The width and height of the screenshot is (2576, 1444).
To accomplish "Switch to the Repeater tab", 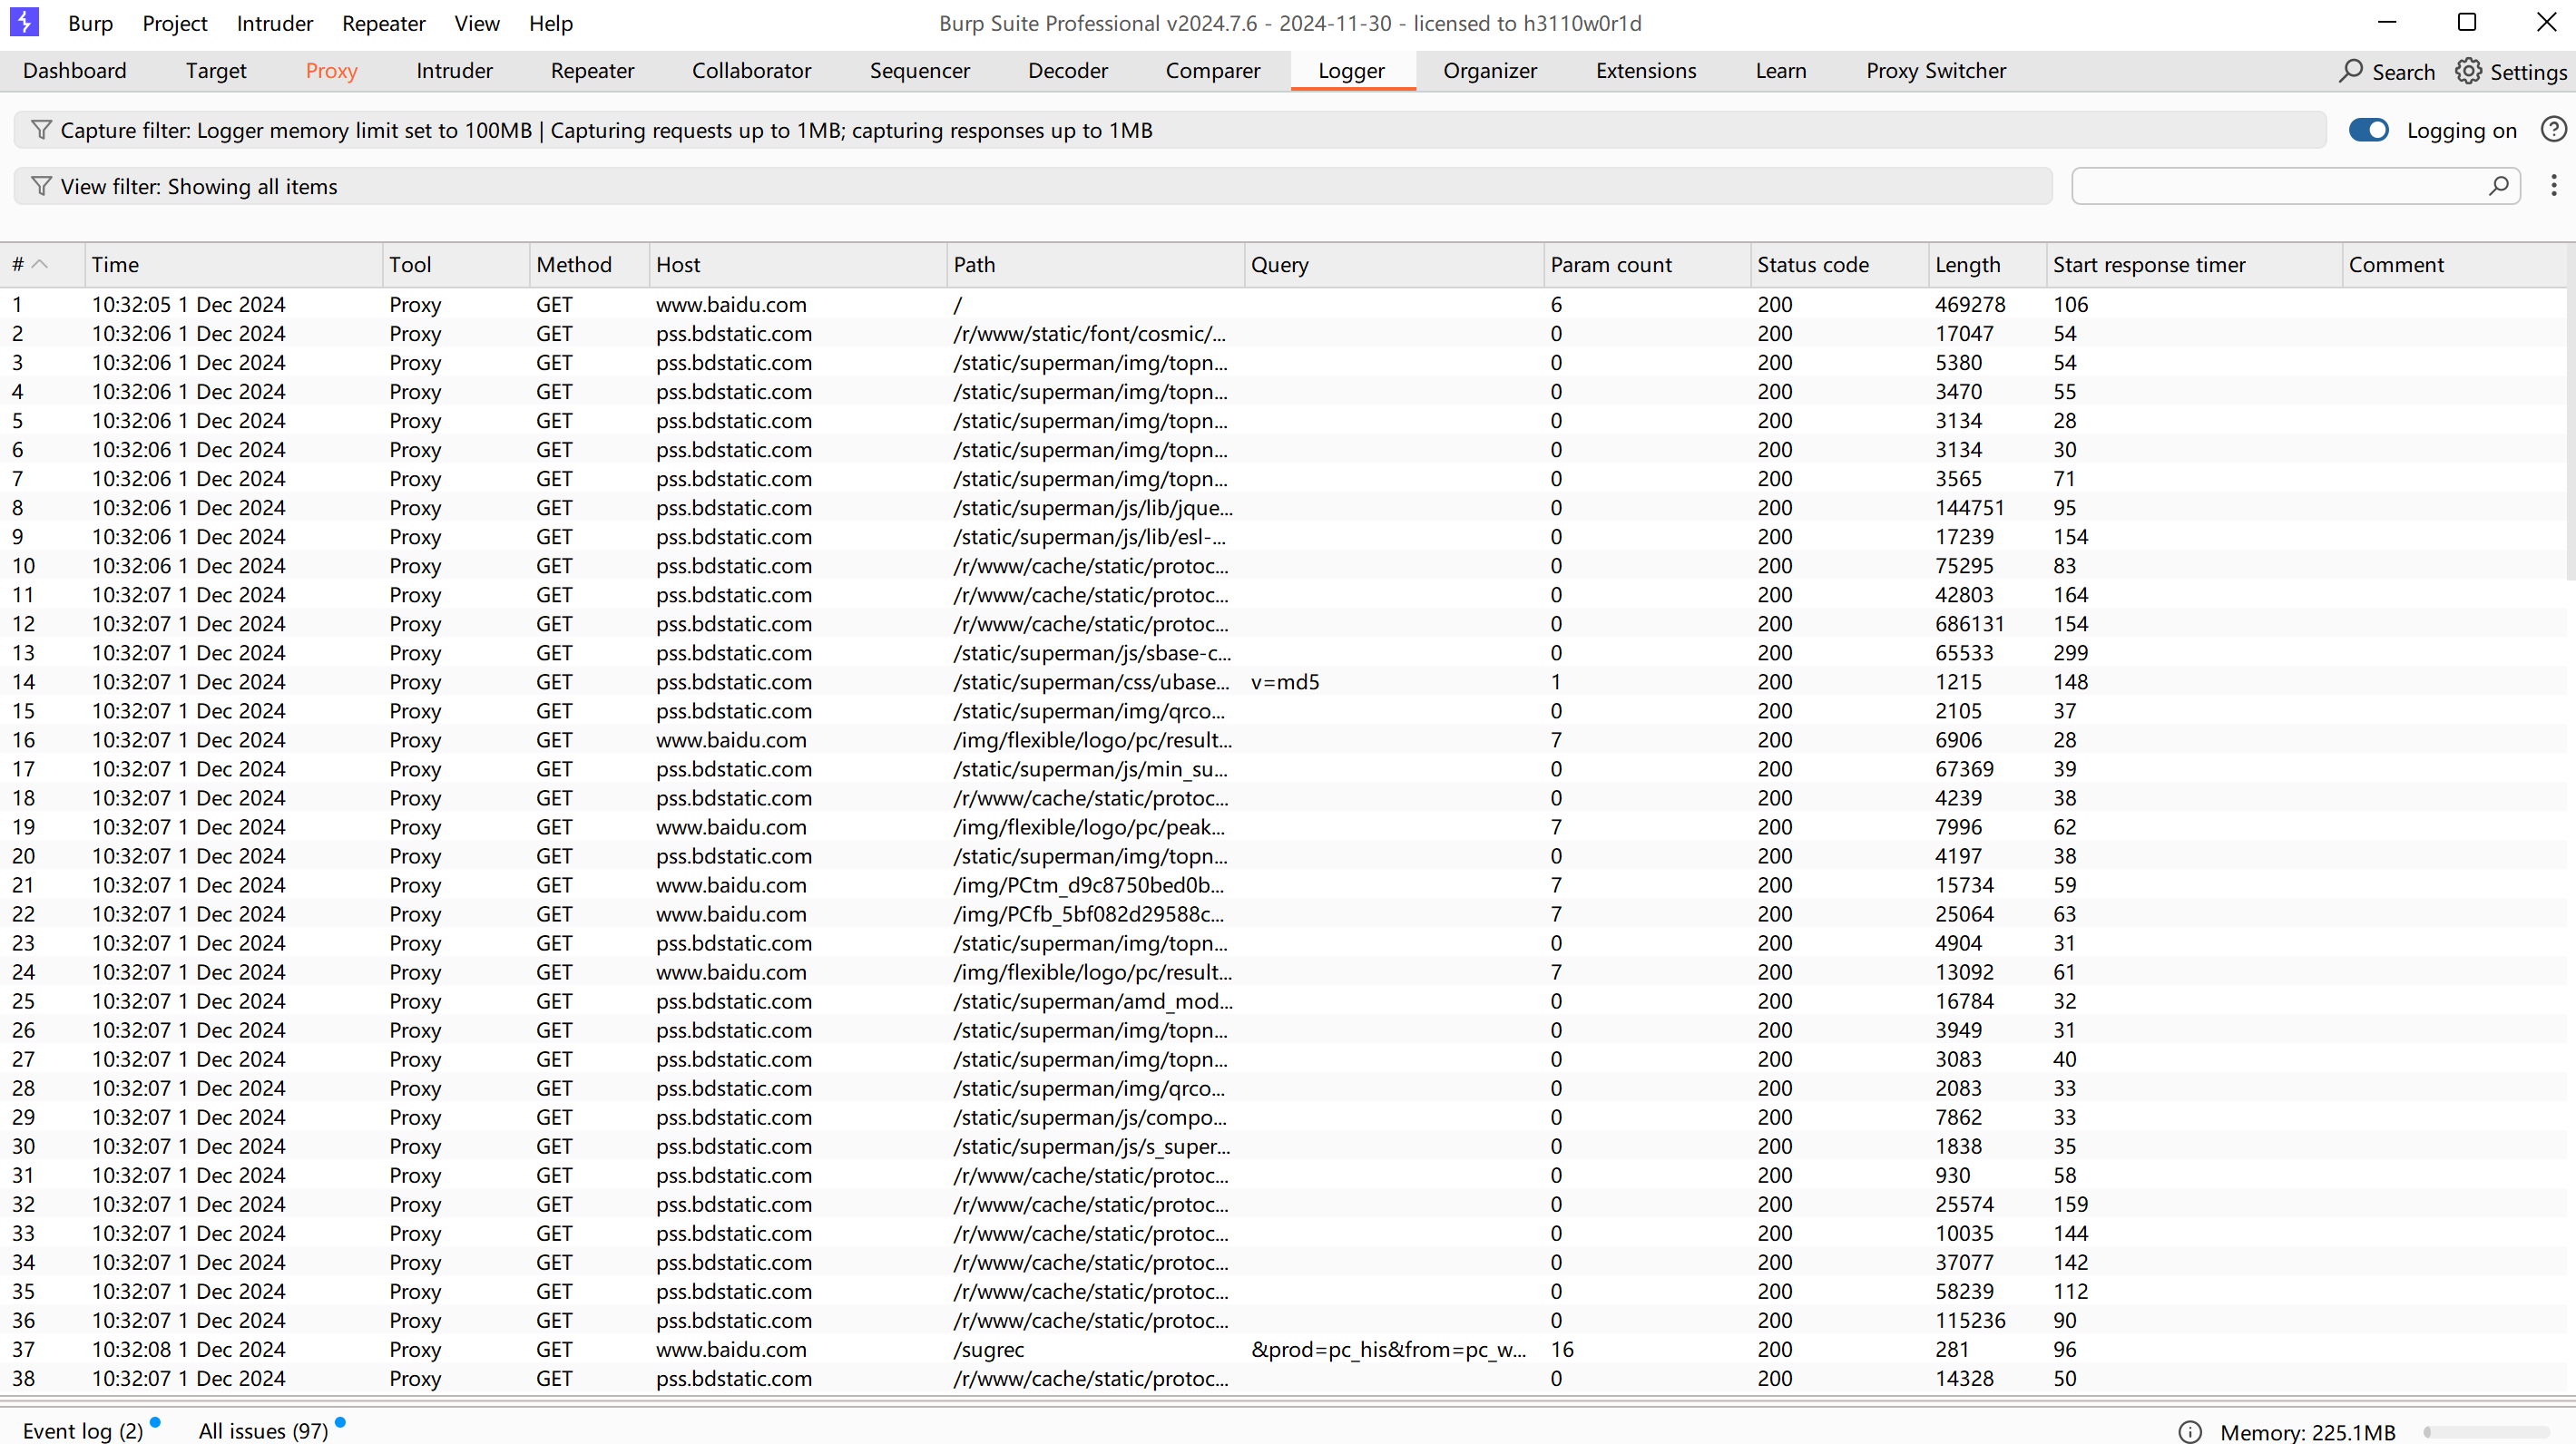I will tap(592, 71).
